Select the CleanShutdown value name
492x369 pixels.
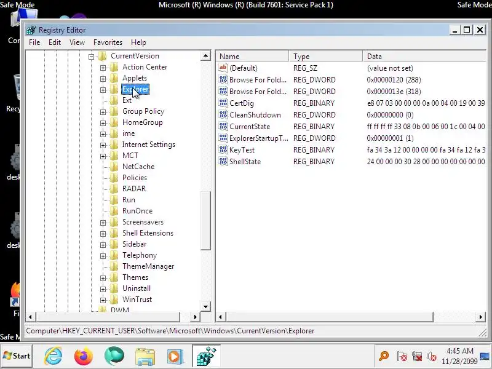(x=255, y=115)
